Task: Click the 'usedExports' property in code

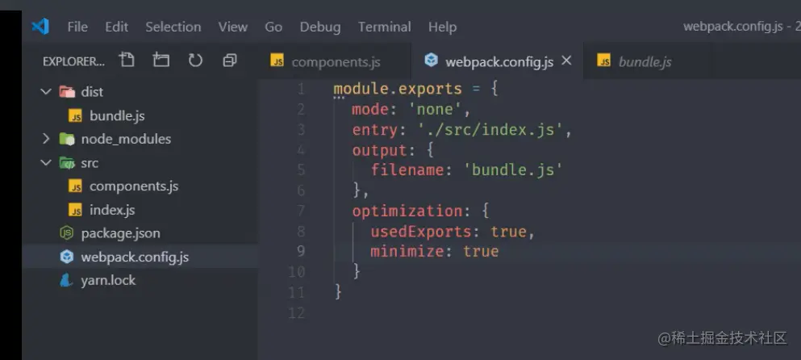Action: pos(421,232)
